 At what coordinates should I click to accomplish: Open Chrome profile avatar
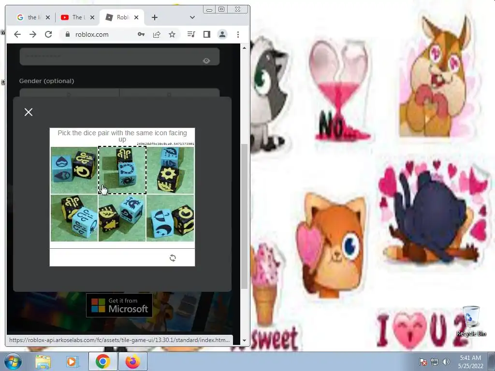coord(222,34)
